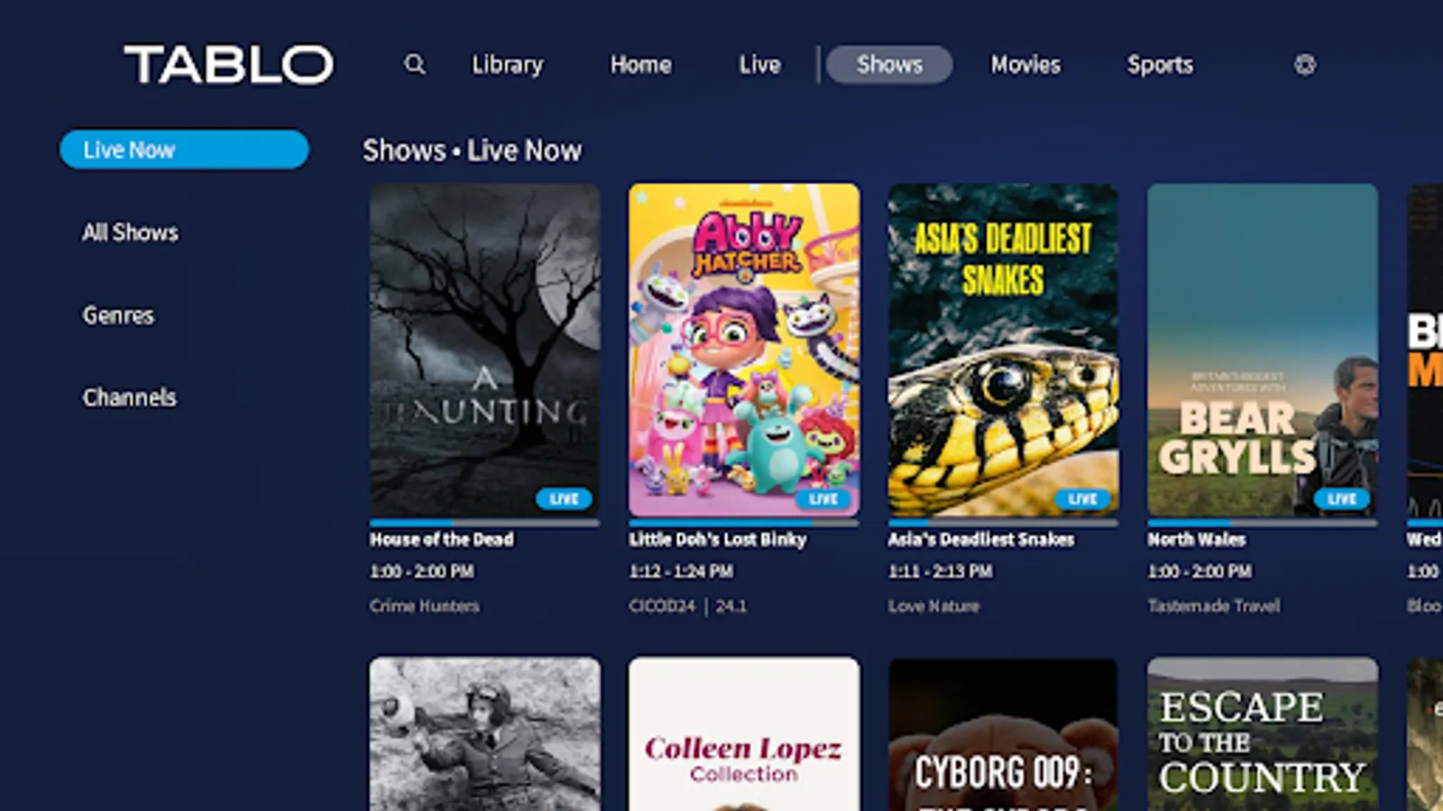This screenshot has width=1443, height=811.
Task: Click the TABLO logo
Action: (x=229, y=65)
